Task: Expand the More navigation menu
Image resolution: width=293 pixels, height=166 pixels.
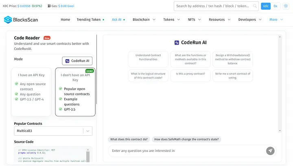Action: click(276, 19)
